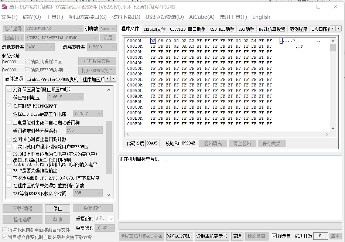Switch to Link1D/Writer1A/U8W脱机 tab
345x242 pixels.
(52, 79)
